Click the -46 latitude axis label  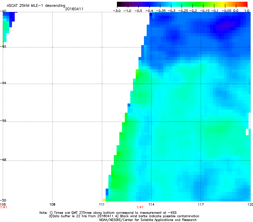click(x=3, y=121)
